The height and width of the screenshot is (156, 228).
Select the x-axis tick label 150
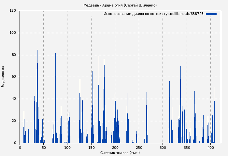[91, 148]
